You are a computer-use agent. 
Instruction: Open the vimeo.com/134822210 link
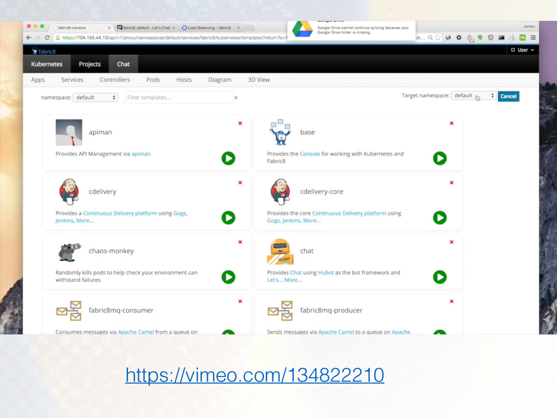point(255,375)
